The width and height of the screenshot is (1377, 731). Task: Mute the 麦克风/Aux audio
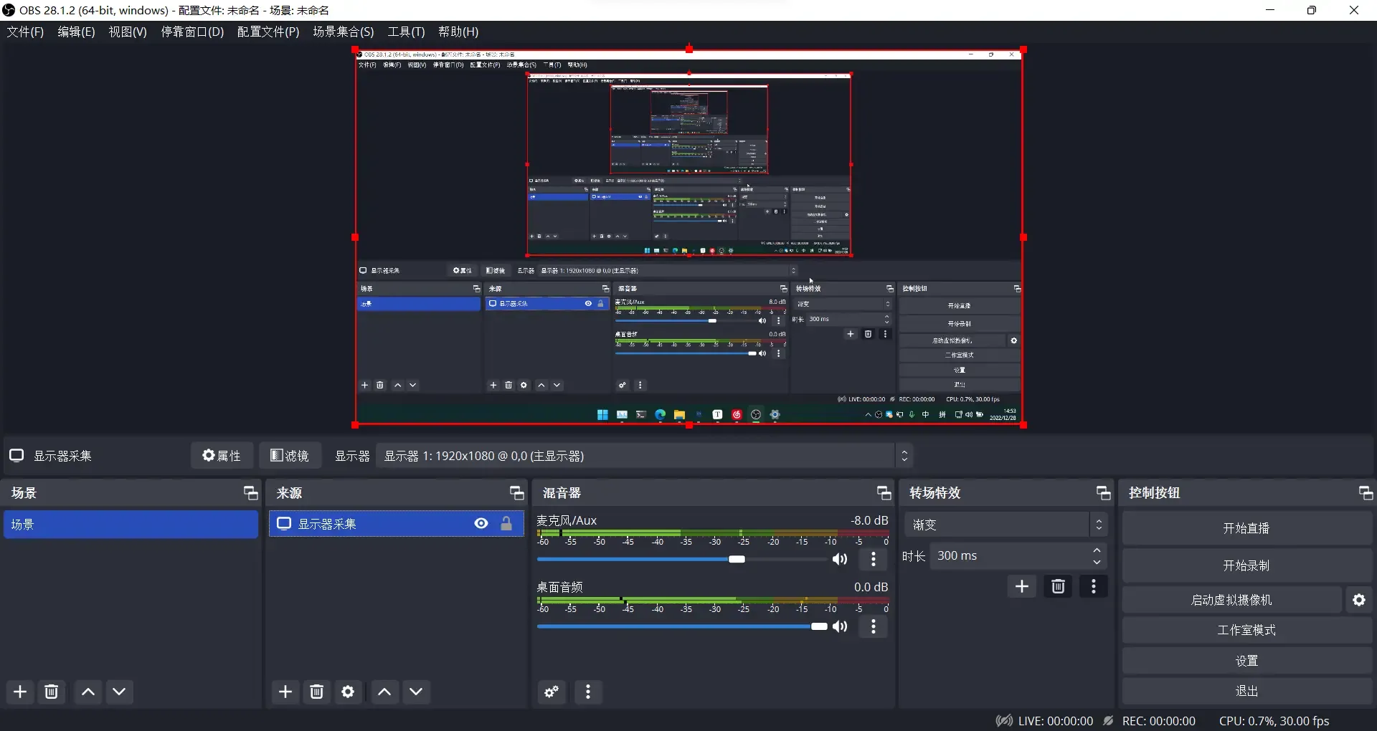840,559
